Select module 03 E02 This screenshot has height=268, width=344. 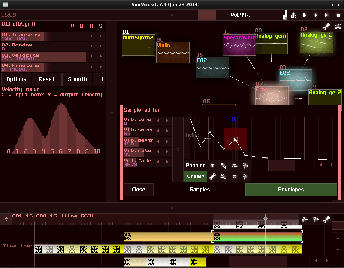pos(295,80)
